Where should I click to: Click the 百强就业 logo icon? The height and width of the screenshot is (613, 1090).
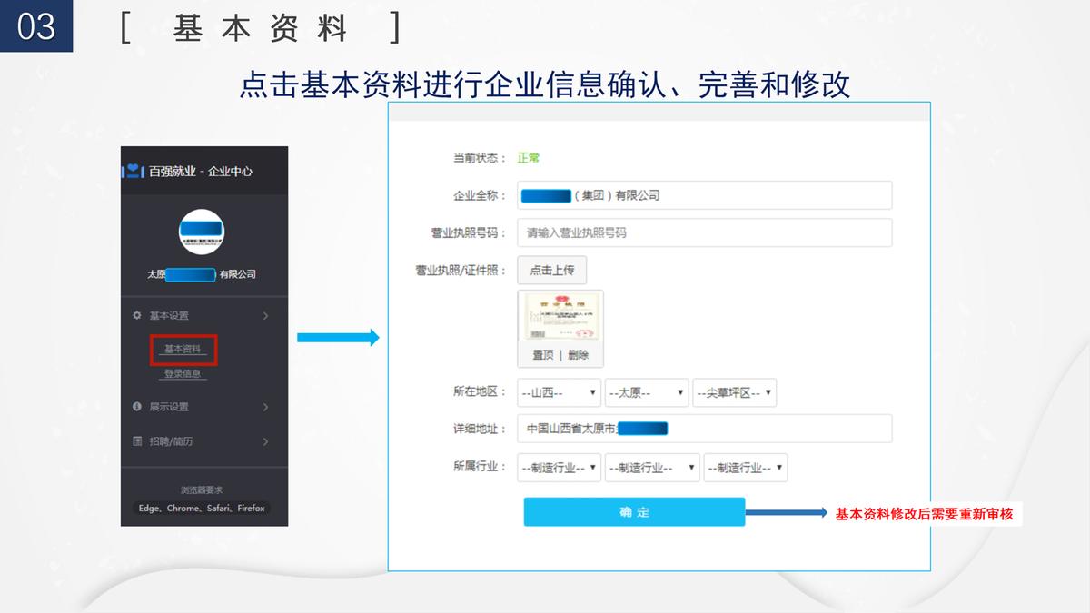pyautogui.click(x=134, y=171)
